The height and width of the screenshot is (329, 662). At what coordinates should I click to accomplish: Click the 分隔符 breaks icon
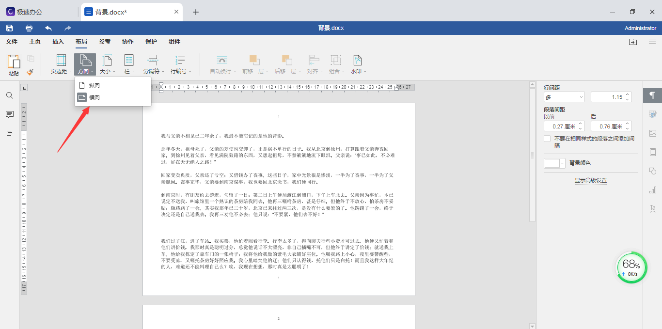tap(153, 60)
